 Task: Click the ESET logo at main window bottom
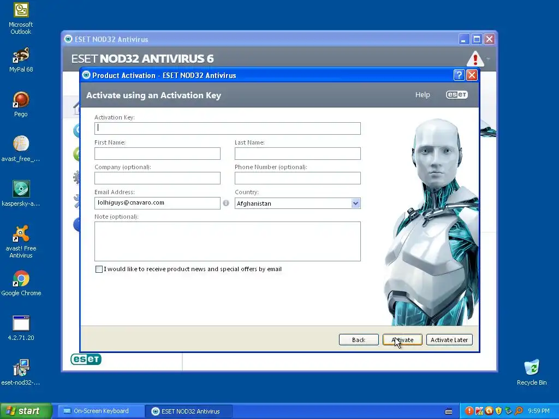click(x=86, y=359)
